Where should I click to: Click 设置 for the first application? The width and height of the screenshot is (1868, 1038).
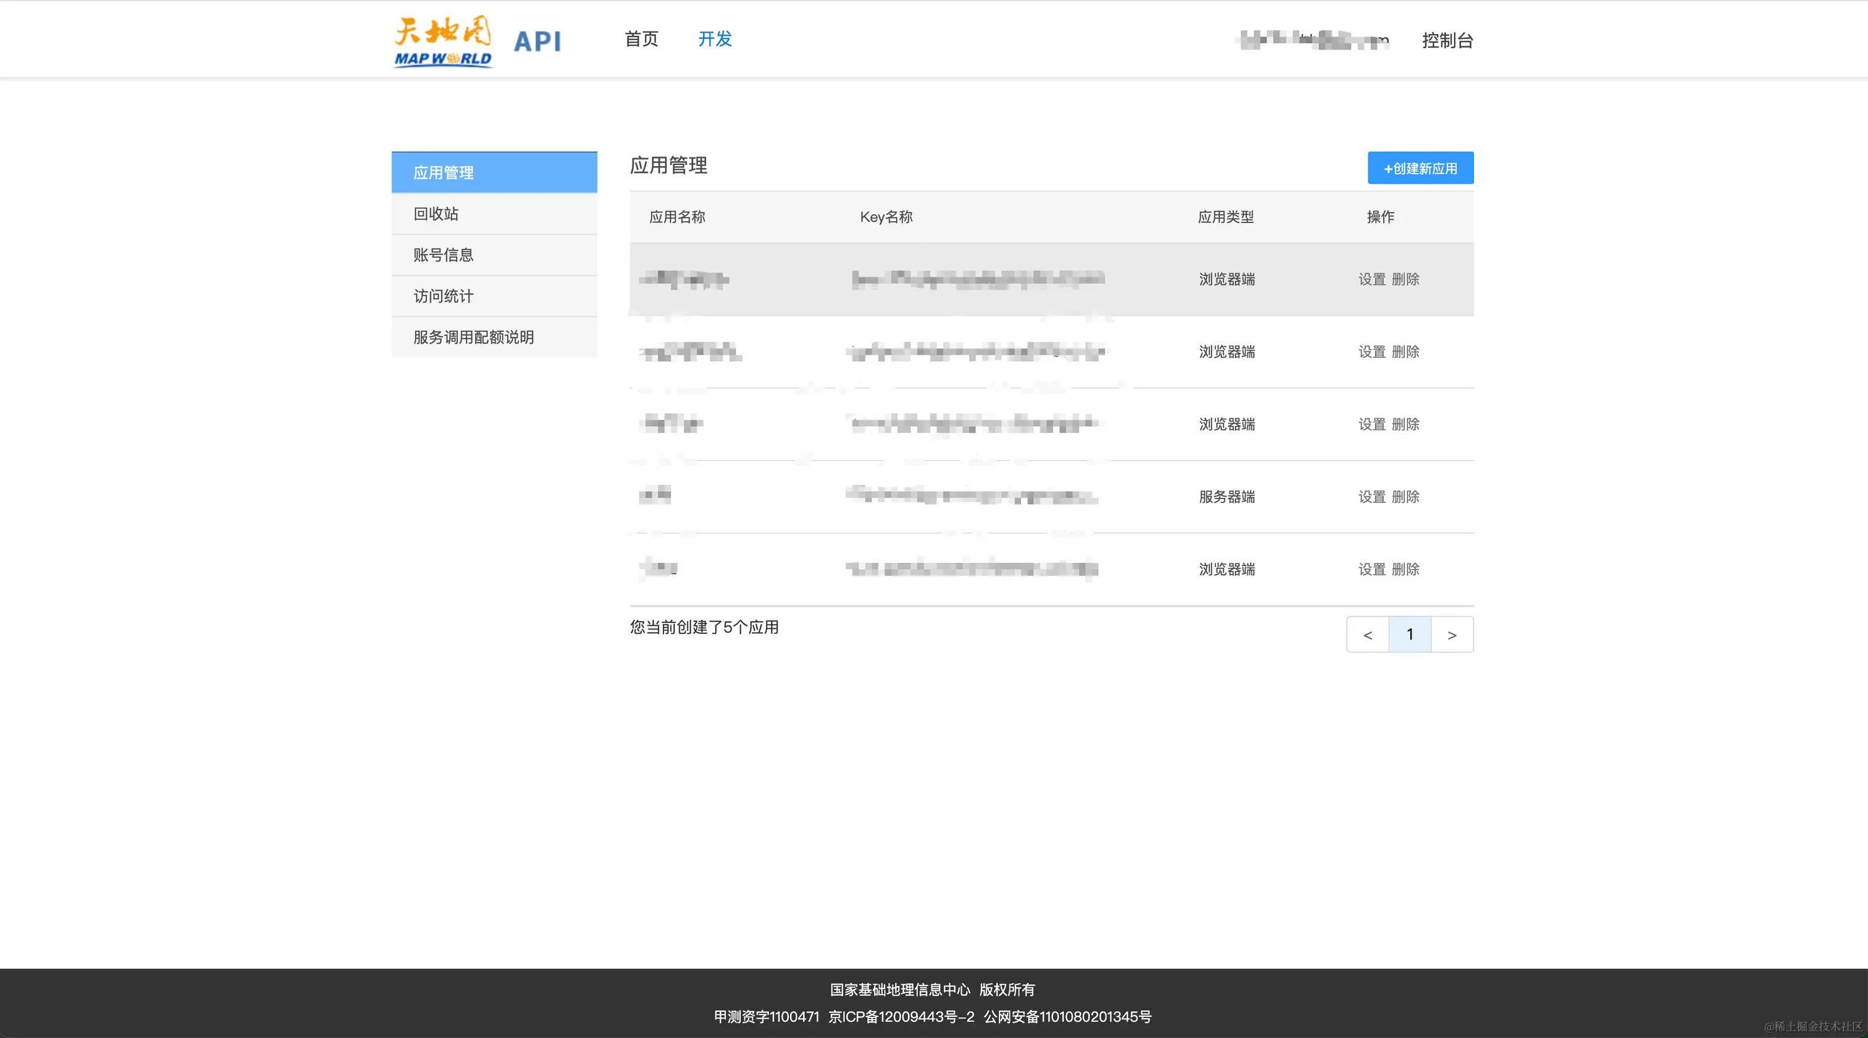point(1371,279)
